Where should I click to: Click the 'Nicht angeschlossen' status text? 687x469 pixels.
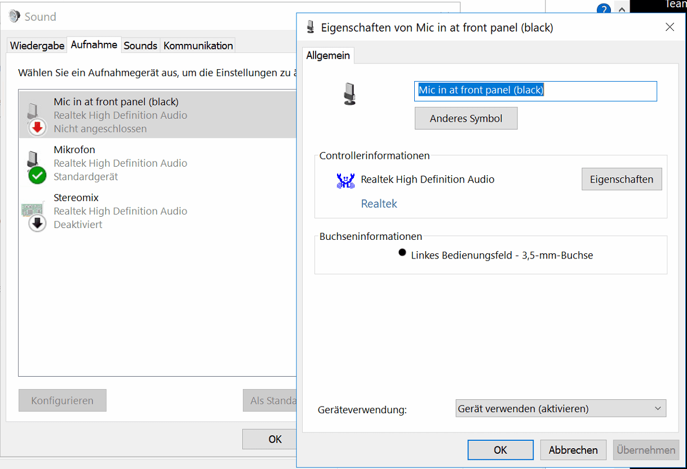100,129
